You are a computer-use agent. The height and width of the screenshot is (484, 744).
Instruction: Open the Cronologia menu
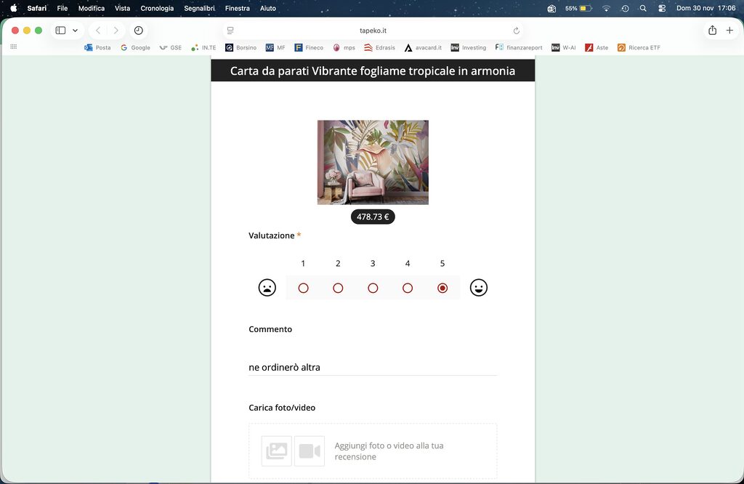click(157, 8)
